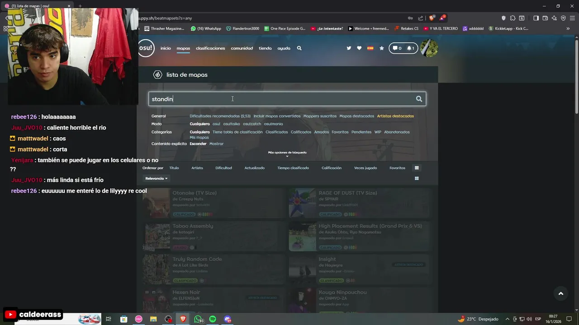Sort maps by Dificultad

pyautogui.click(x=223, y=168)
